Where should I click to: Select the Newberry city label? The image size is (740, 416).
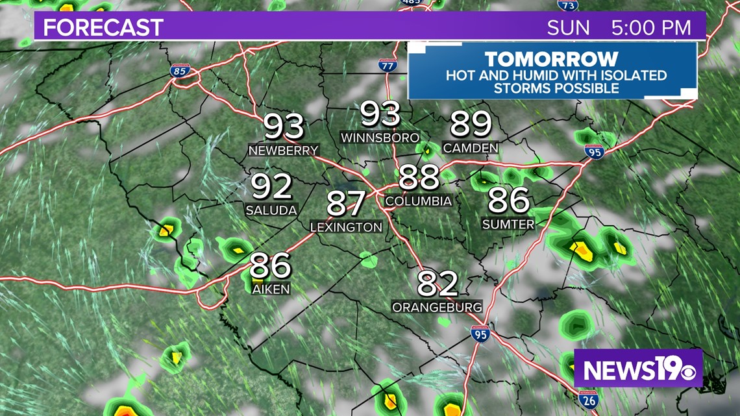click(x=284, y=151)
